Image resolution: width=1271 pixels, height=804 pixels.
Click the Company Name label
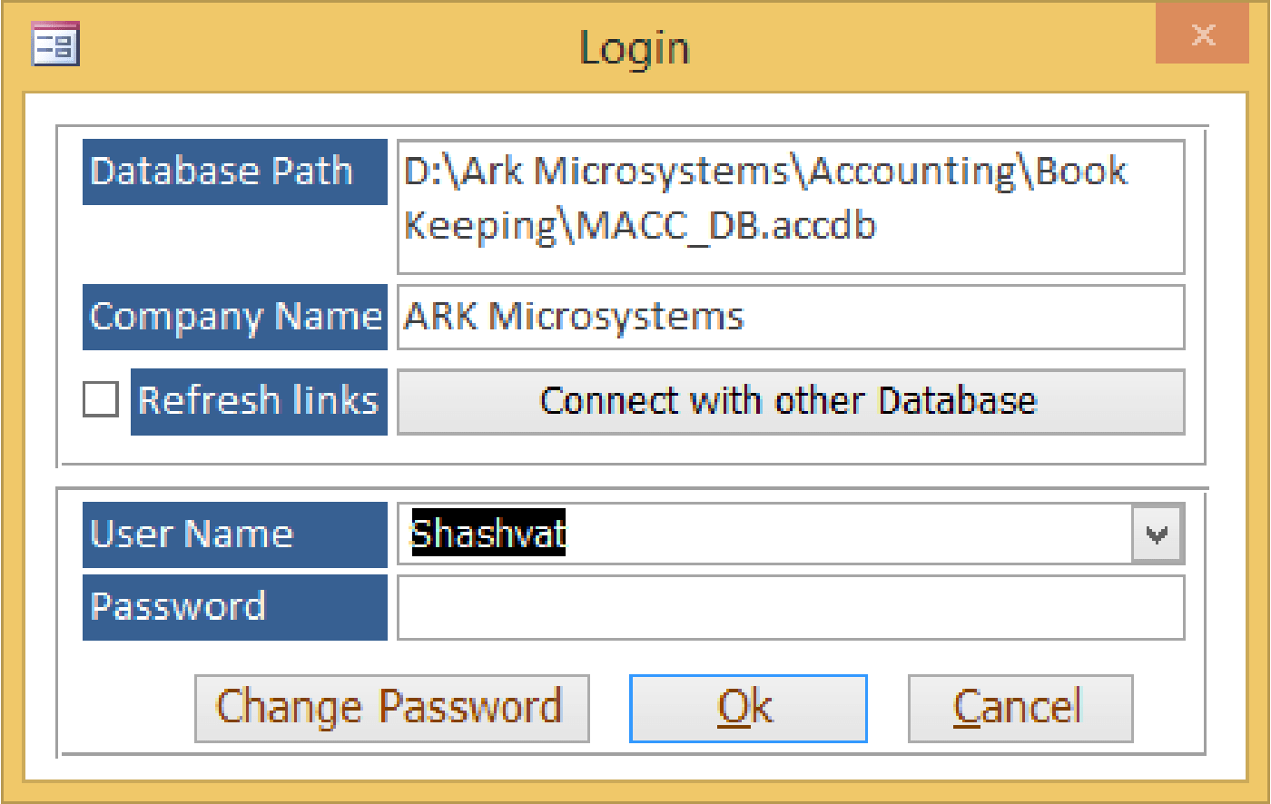point(235,317)
